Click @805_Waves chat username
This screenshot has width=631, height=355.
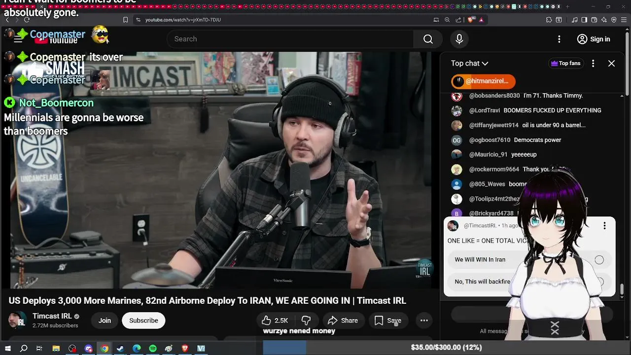[487, 184]
